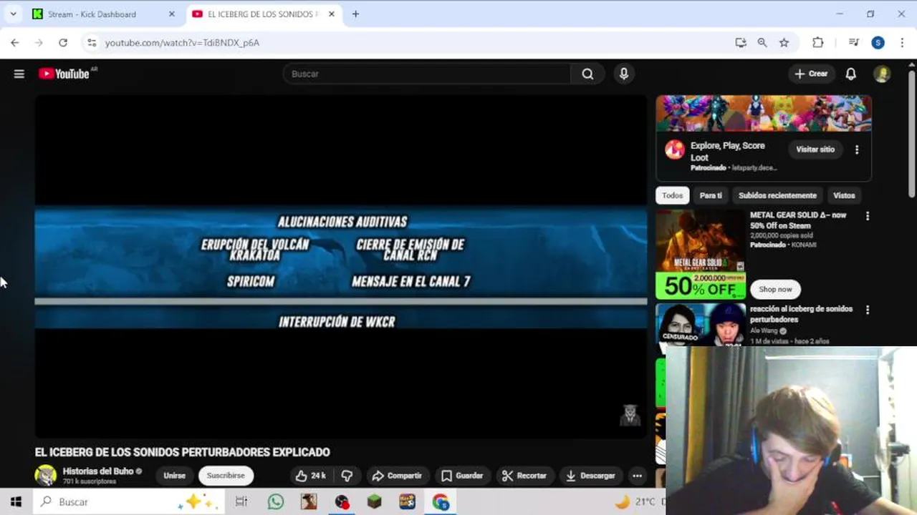This screenshot has width=917, height=515.
Task: Like the video (24 k)
Action: pos(311,476)
